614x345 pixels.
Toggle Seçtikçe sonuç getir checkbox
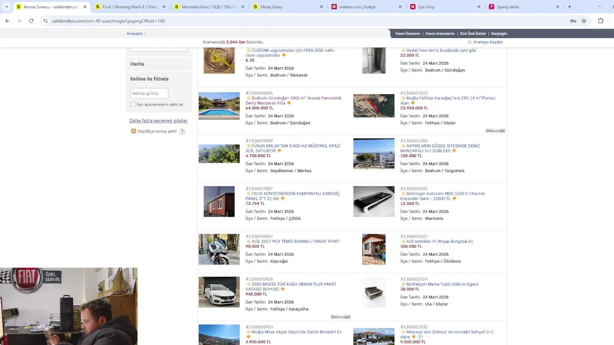pyautogui.click(x=133, y=131)
